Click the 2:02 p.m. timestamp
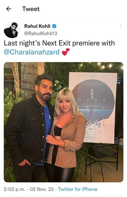This screenshot has height=197, width=127. 14,189
